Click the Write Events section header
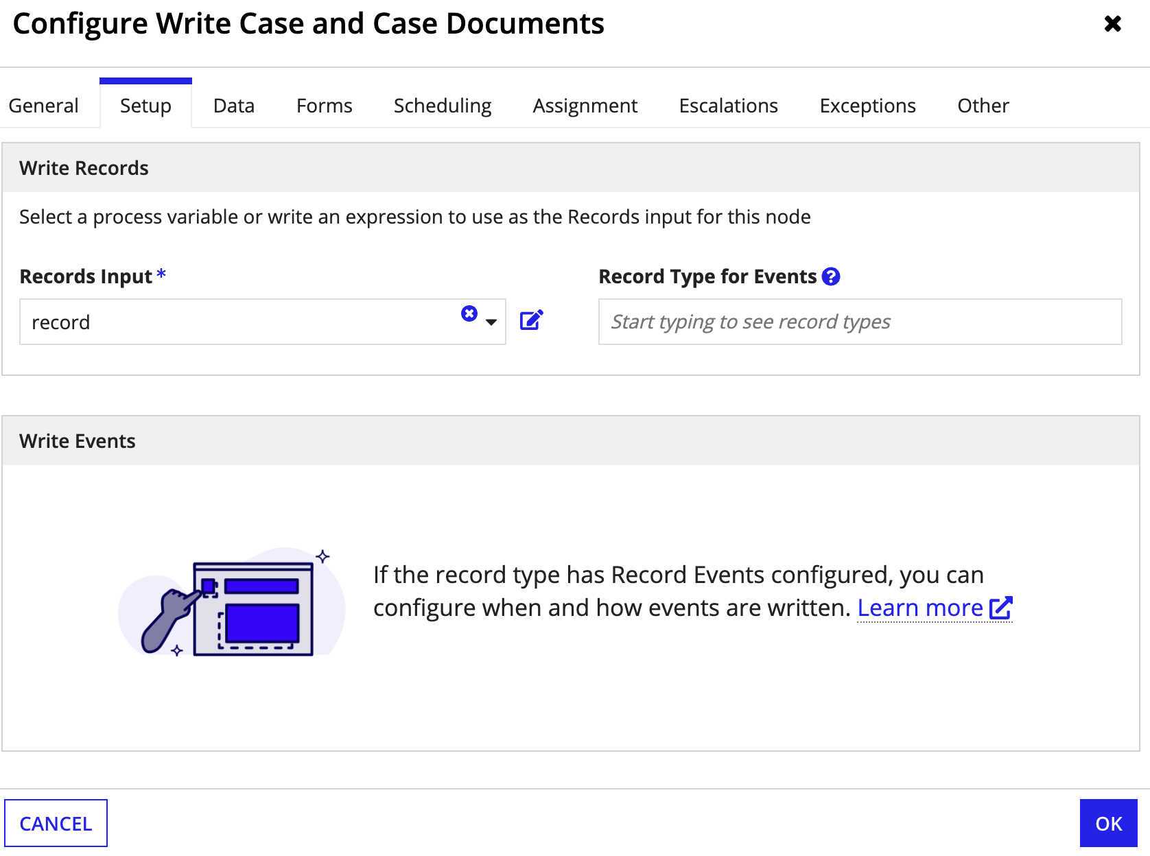 click(571, 441)
